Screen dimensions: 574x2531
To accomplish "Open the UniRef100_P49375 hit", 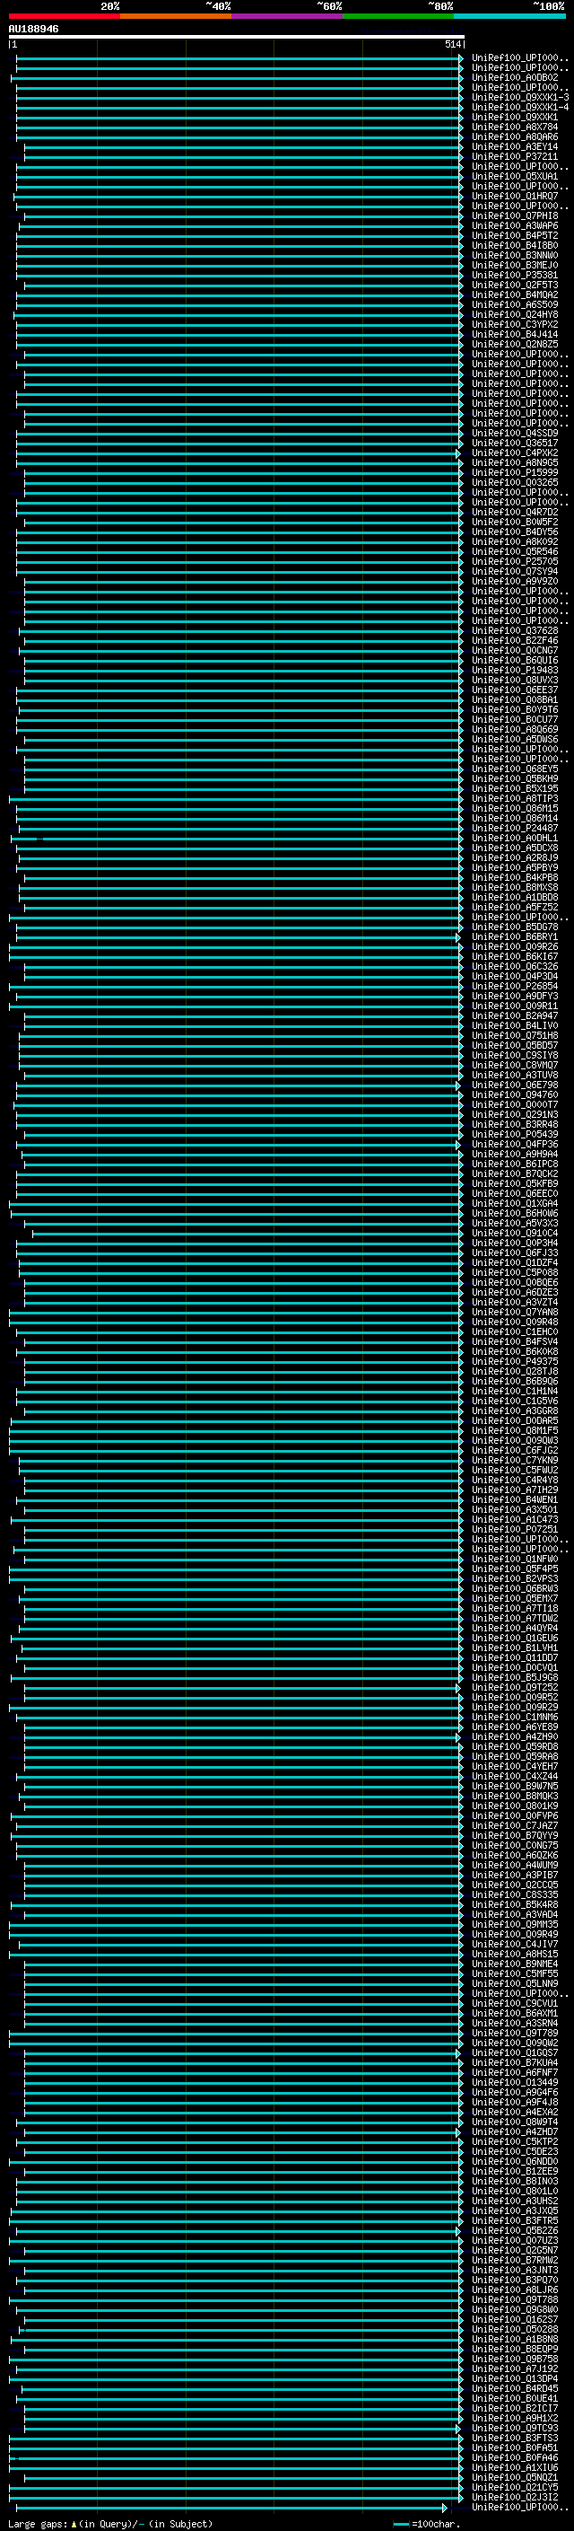I will [514, 1362].
